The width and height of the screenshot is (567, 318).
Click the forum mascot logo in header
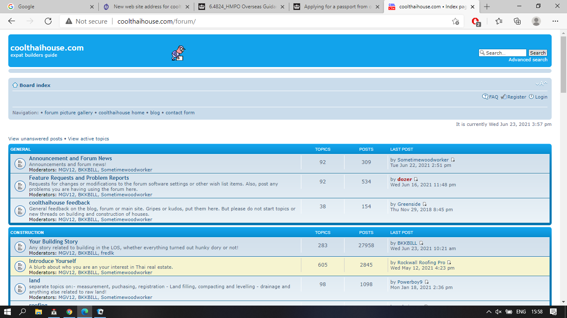click(178, 53)
